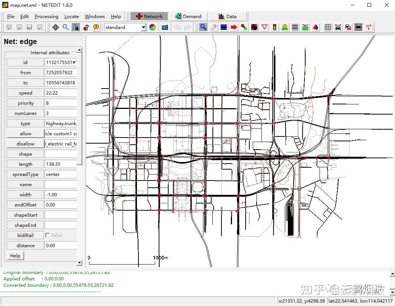
Task: Open the Locate menu
Action: click(x=71, y=16)
